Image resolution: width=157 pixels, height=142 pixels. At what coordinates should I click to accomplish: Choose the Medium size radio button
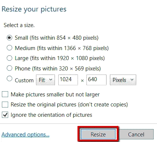point(9,48)
